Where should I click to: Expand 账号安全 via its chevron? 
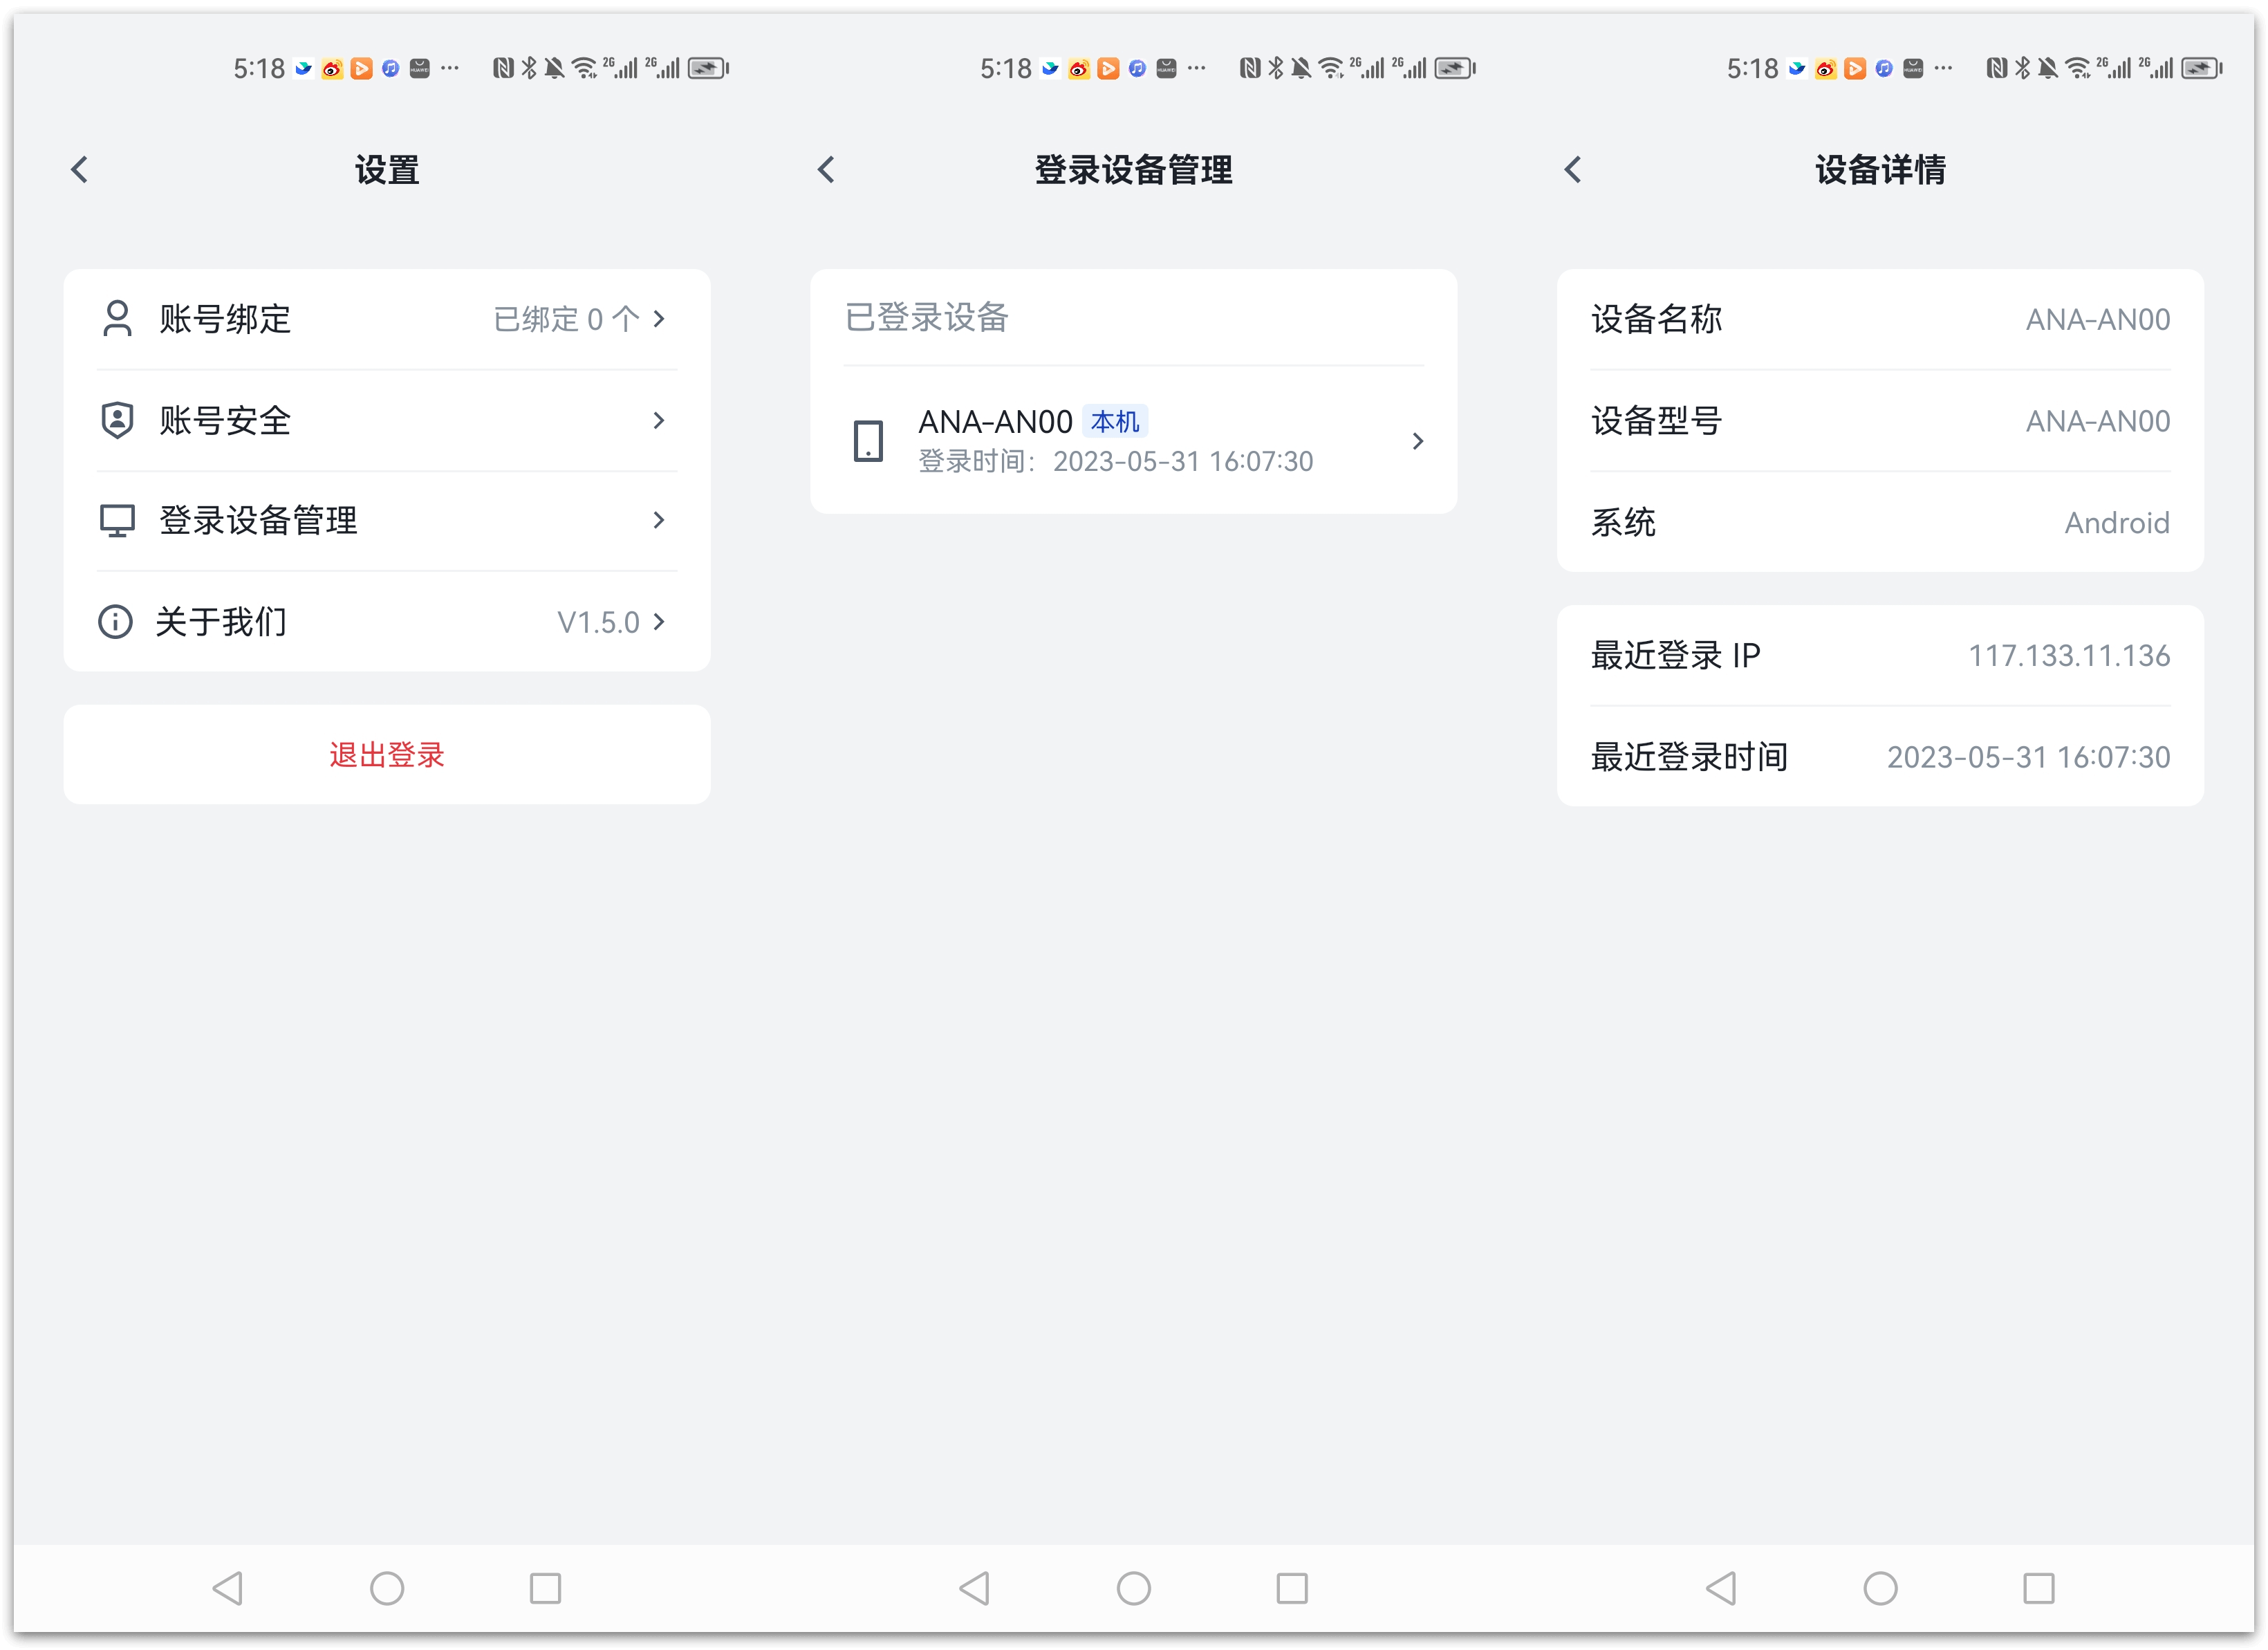(659, 420)
